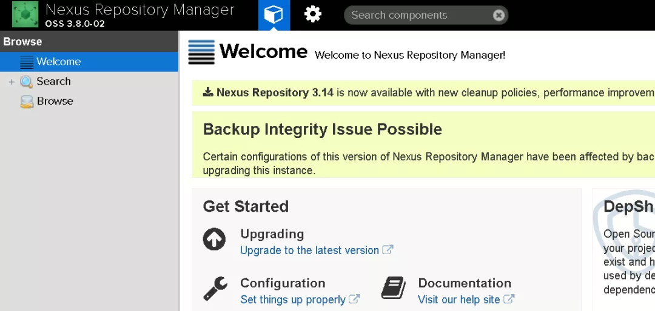Click the Configuration wrench icon

coord(215,289)
